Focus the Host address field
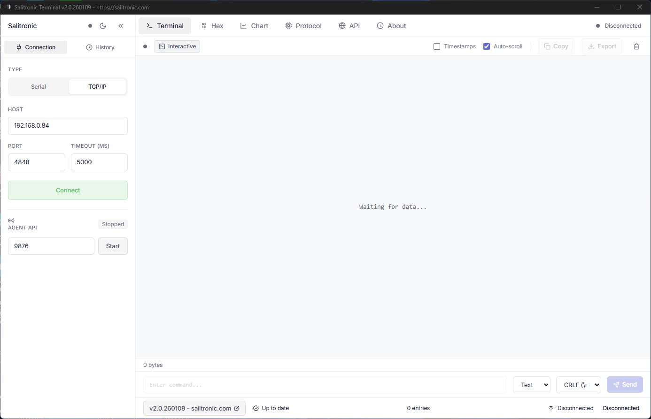 (x=68, y=126)
